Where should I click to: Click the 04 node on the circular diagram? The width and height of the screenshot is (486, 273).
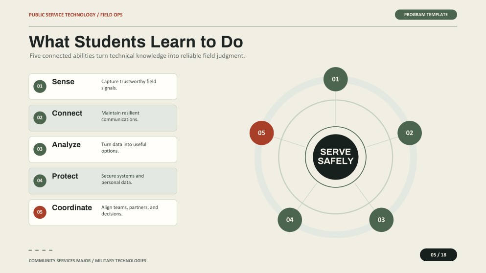pos(290,220)
